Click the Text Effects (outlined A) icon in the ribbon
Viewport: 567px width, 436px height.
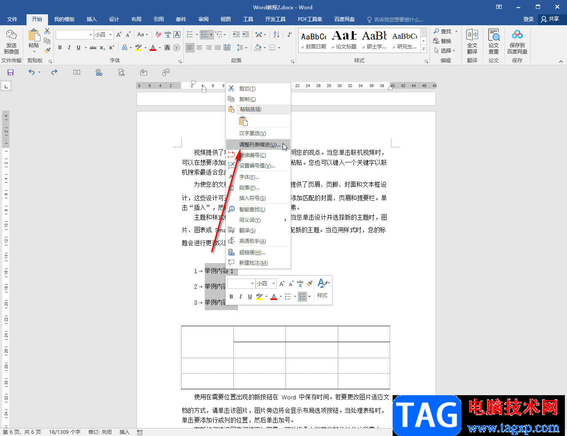(125, 48)
